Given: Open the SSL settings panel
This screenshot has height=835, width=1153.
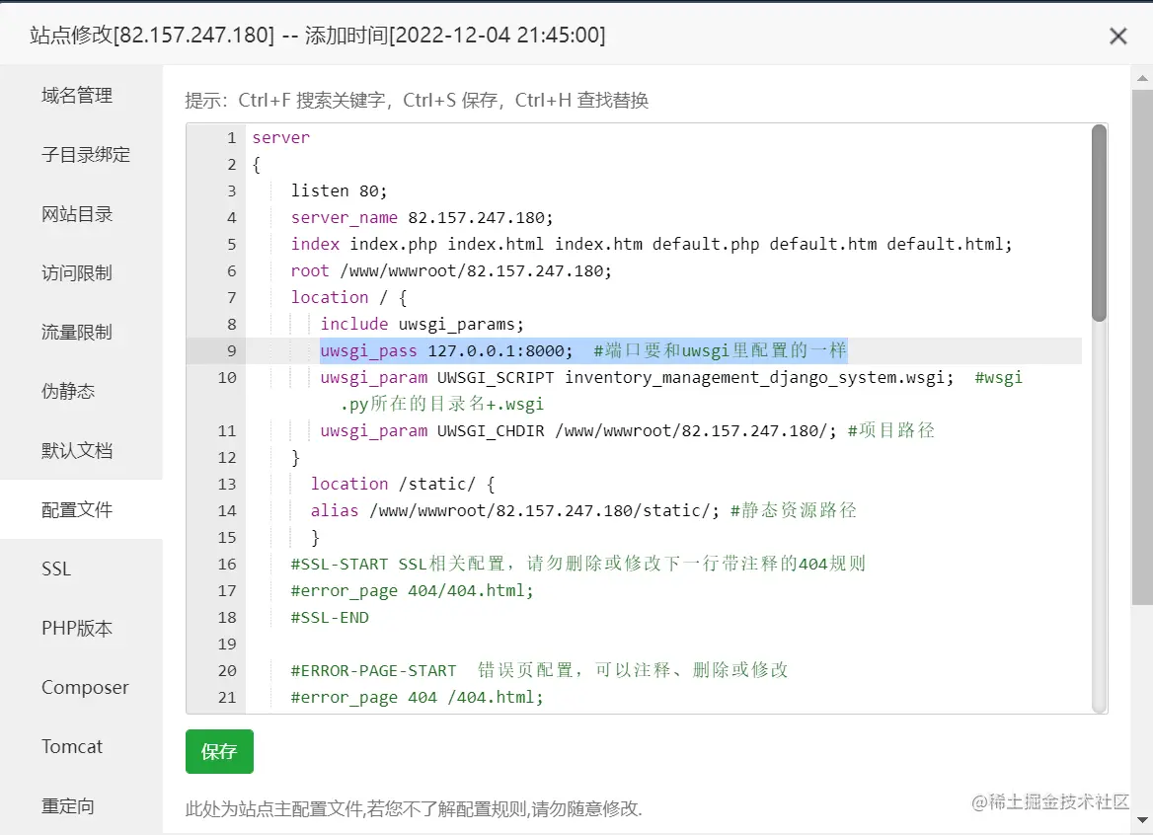Looking at the screenshot, I should pyautogui.click(x=55, y=569).
